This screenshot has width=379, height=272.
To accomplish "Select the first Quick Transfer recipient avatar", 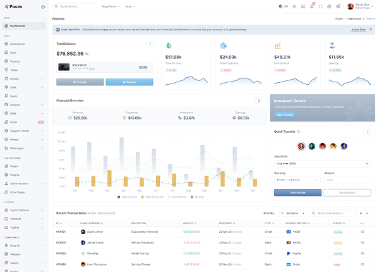I will 301,146.
